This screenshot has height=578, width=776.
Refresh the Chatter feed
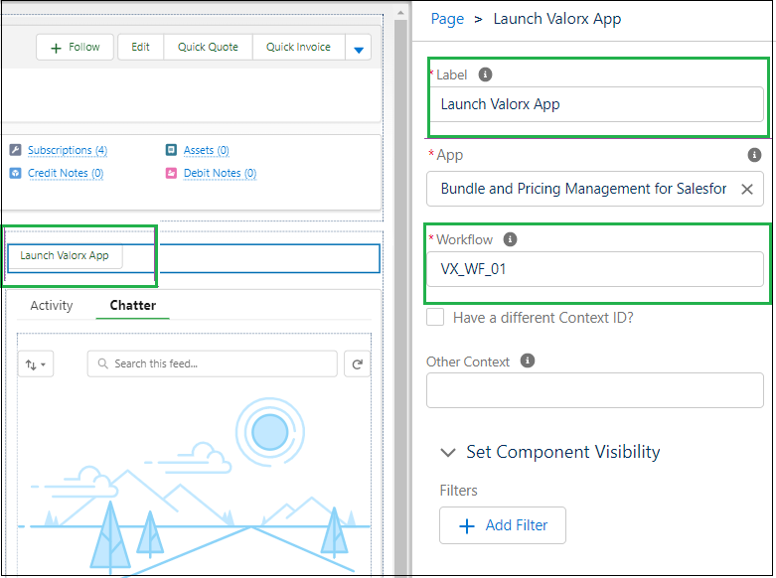[x=358, y=364]
